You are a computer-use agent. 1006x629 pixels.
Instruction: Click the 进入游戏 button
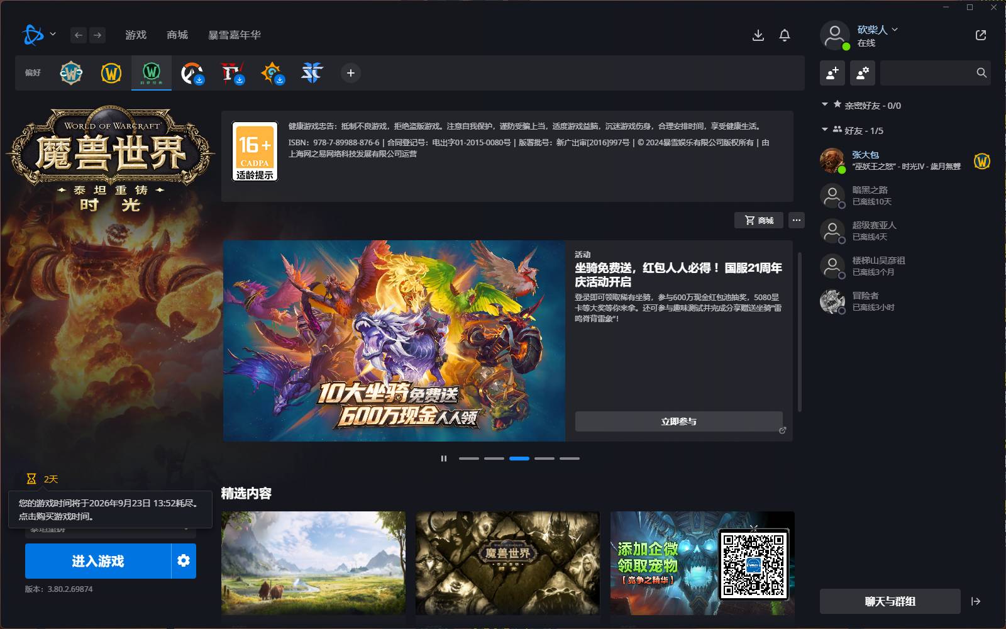98,561
